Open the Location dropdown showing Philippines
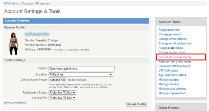The width and height of the screenshot is (209, 111). tap(81, 74)
